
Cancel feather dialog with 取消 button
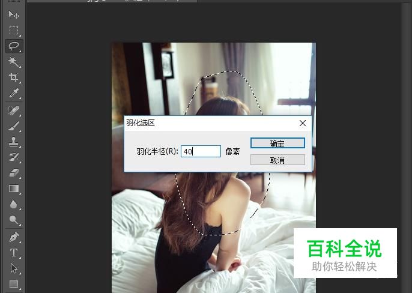pyautogui.click(x=277, y=160)
